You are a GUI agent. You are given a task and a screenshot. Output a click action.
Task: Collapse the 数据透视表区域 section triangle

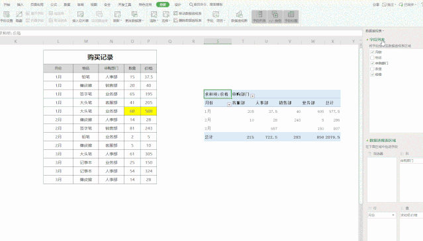tap(367, 141)
